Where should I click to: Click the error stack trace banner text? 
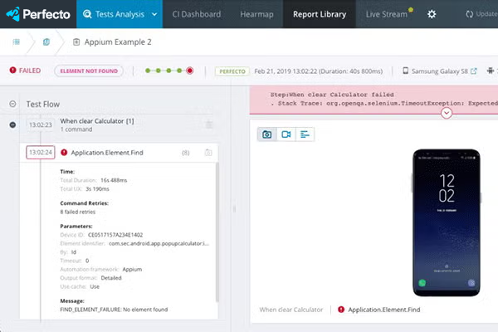coord(383,99)
